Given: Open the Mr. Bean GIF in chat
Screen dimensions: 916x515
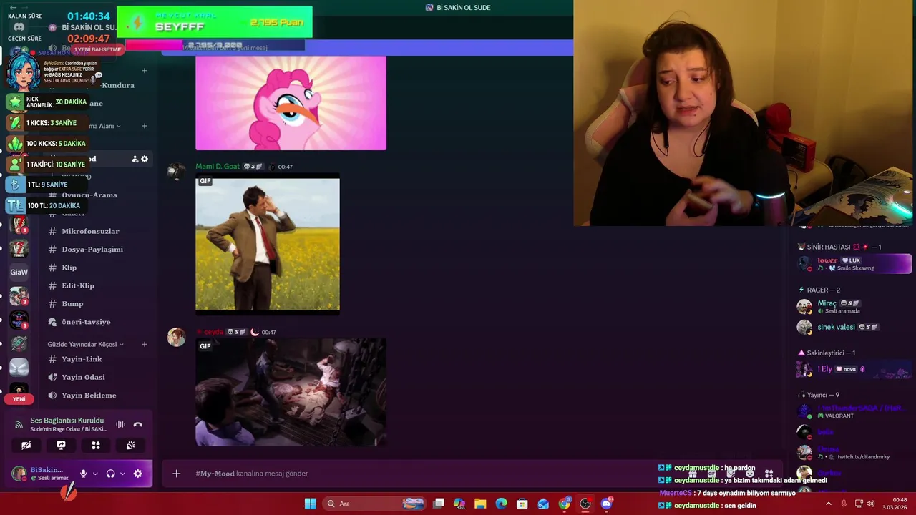Looking at the screenshot, I should tap(268, 244).
